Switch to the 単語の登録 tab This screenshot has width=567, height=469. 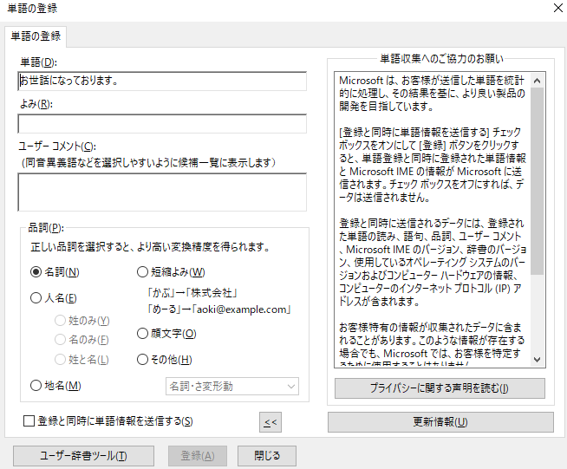pos(36,36)
